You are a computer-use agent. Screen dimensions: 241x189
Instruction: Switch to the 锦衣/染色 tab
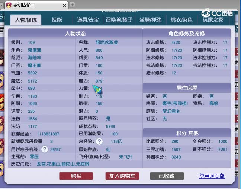coord(181,20)
